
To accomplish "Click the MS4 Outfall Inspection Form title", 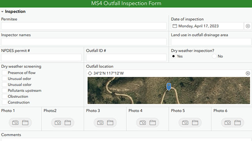I will pos(126,4).
